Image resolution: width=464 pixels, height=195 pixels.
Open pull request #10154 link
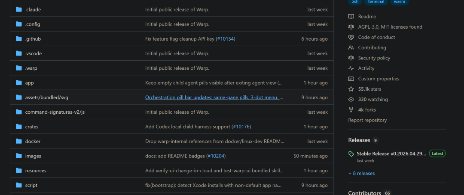pyautogui.click(x=226, y=38)
